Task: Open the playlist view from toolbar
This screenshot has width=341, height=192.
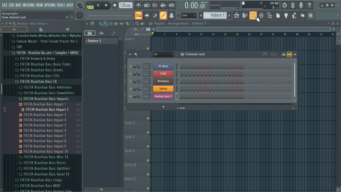Action: coord(237,15)
